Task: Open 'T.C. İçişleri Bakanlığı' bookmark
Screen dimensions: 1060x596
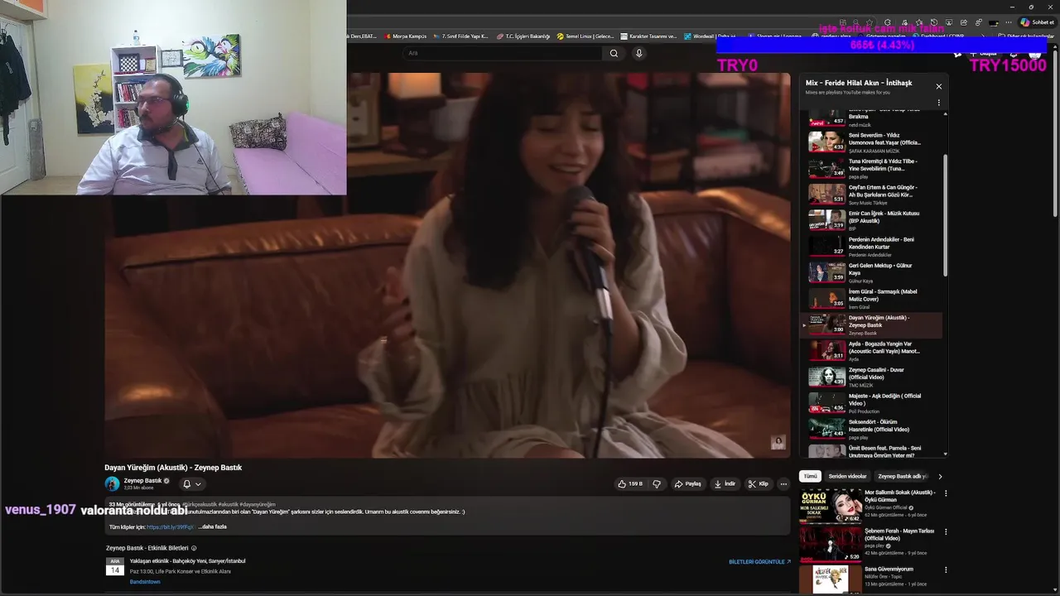Action: 523,36
